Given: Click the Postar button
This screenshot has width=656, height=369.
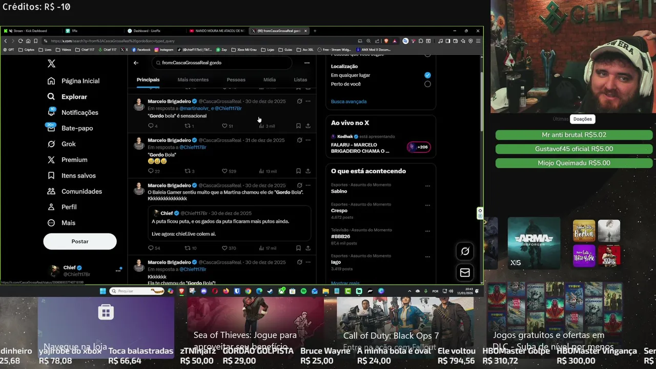Looking at the screenshot, I should point(80,241).
